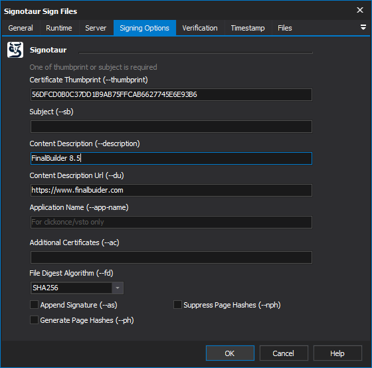372x368 pixels.
Task: Click the 'Certificate Thumbprint (--thumbprint)' label
Action: [89, 80]
